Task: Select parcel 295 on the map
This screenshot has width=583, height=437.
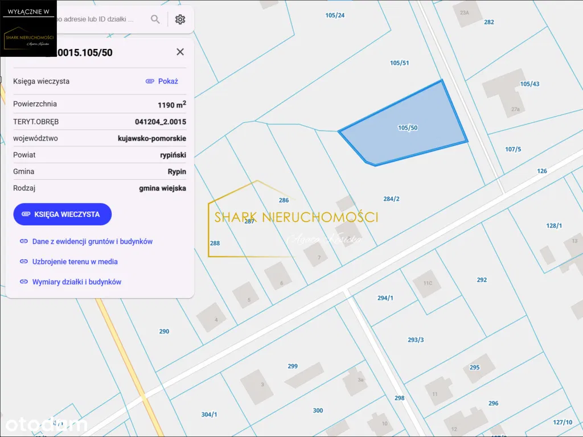Action: tap(474, 367)
